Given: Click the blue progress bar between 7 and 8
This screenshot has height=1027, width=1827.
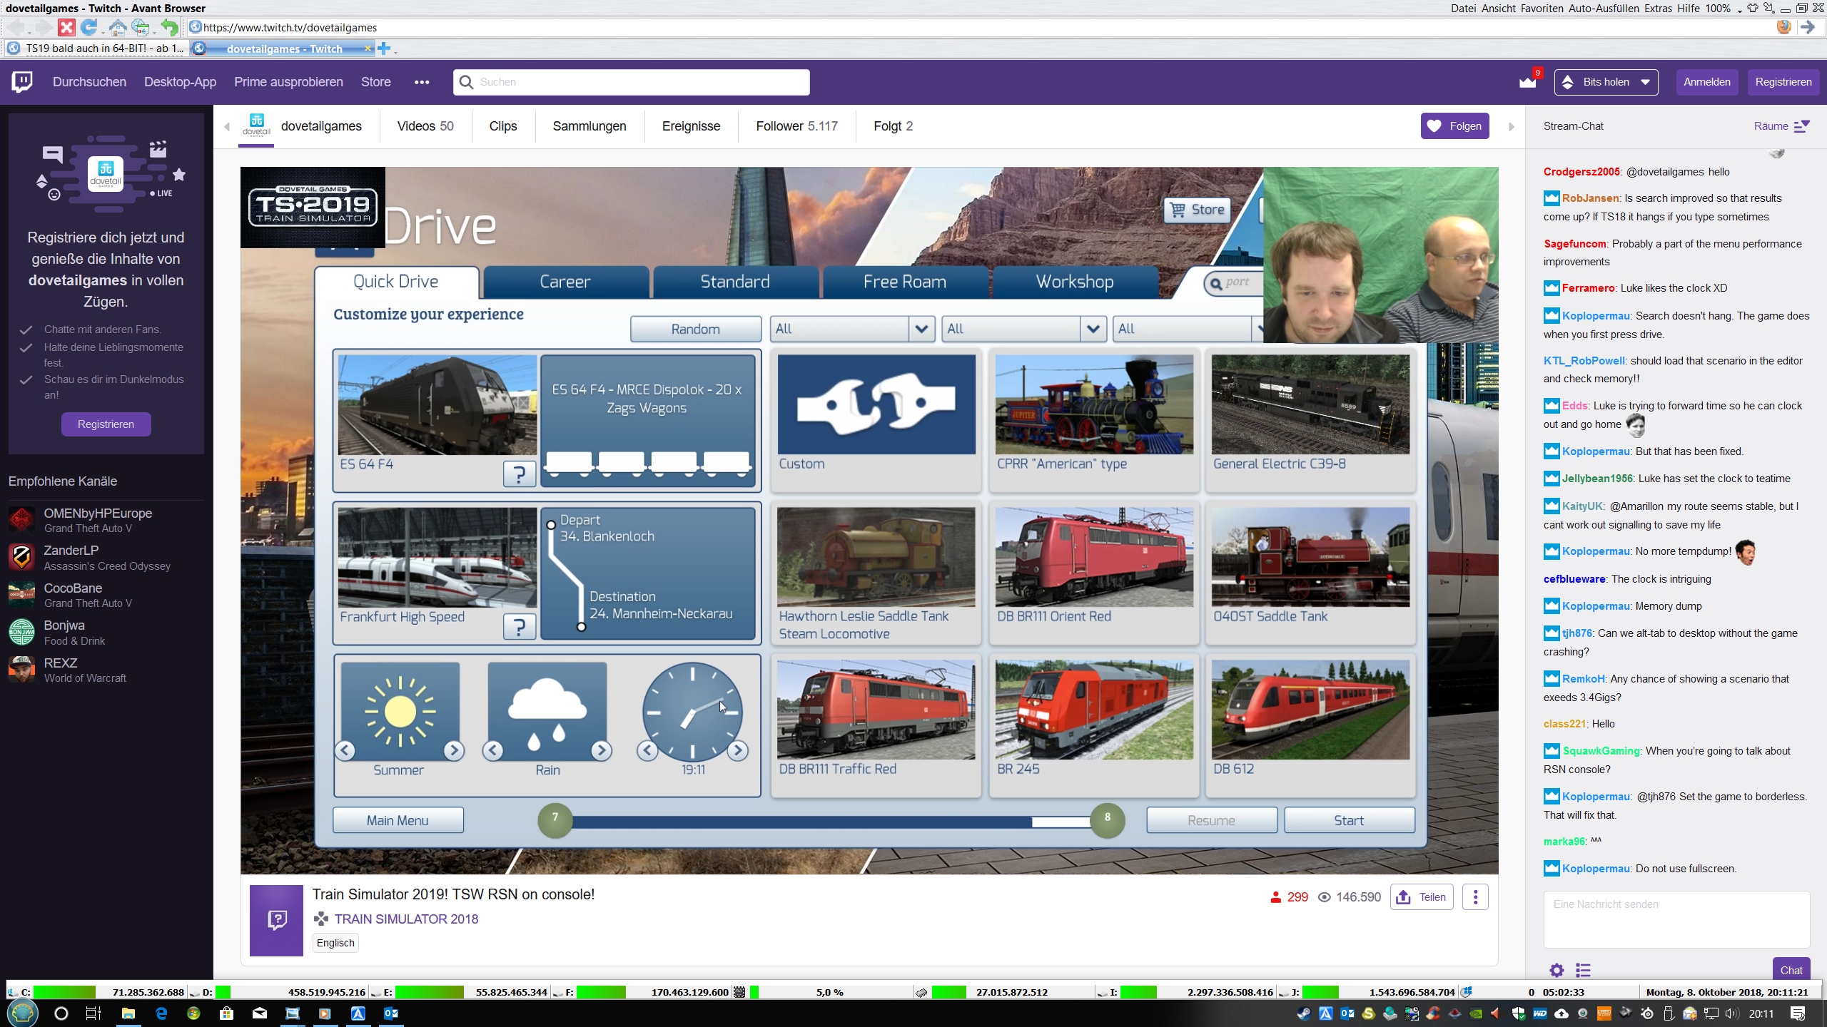Looking at the screenshot, I should [801, 822].
